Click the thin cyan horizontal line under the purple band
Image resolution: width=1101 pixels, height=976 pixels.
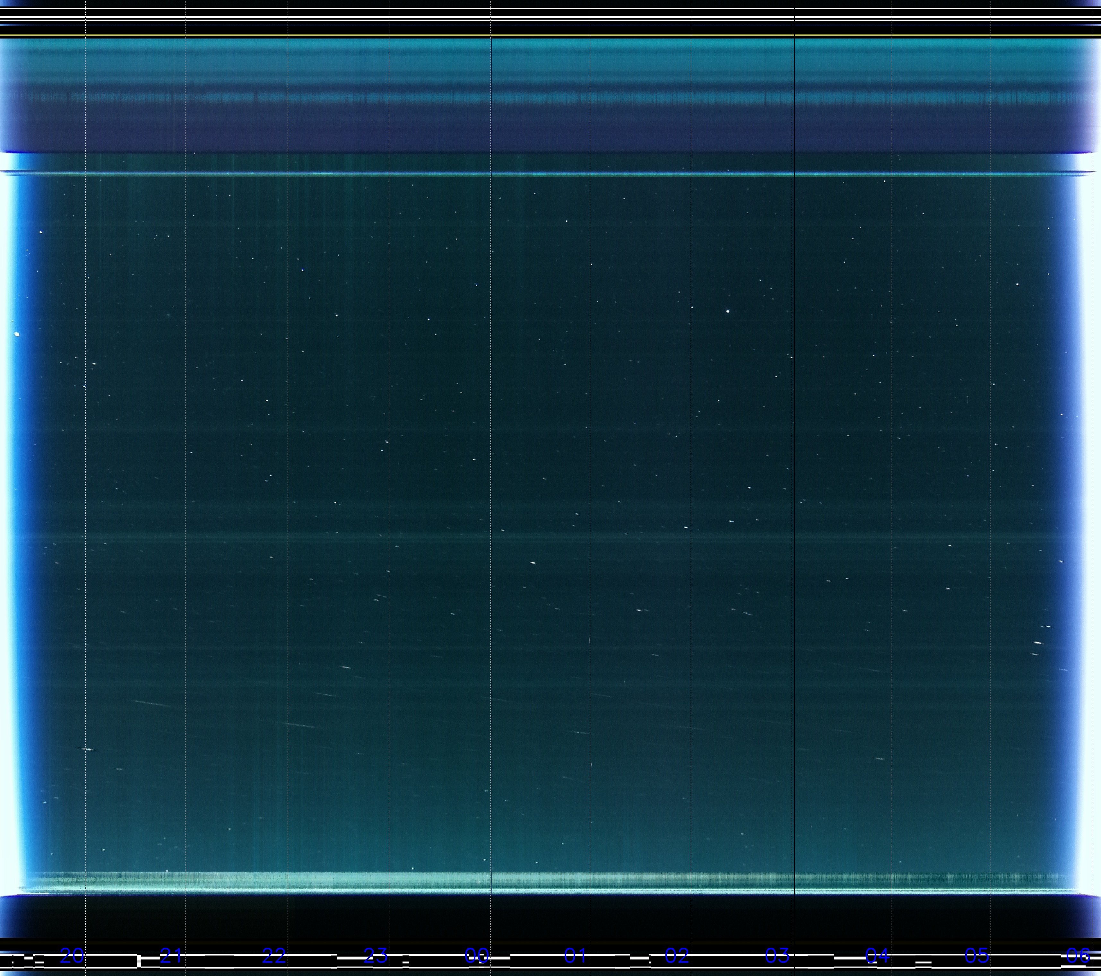point(539,174)
